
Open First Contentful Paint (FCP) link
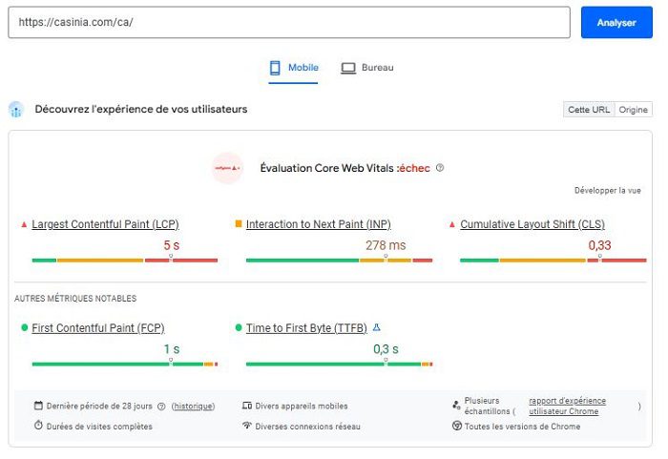pyautogui.click(x=98, y=328)
